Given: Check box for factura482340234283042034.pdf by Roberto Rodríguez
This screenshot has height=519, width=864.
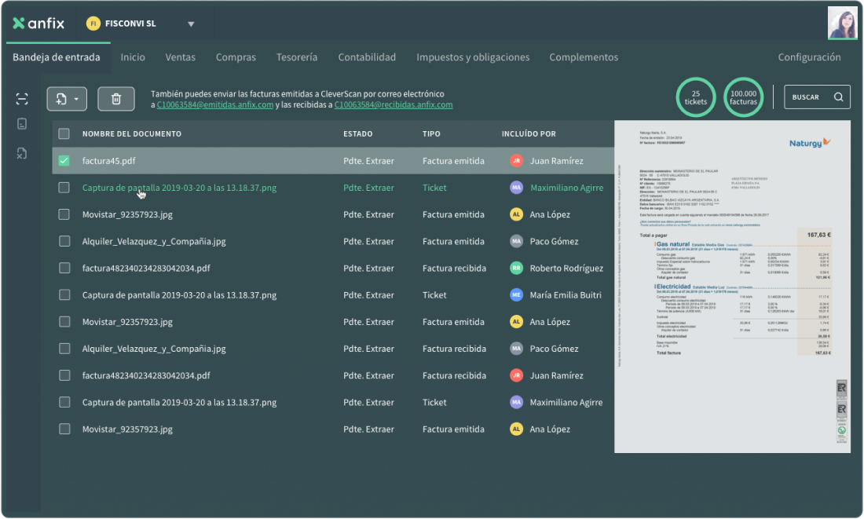Looking at the screenshot, I should click(64, 269).
